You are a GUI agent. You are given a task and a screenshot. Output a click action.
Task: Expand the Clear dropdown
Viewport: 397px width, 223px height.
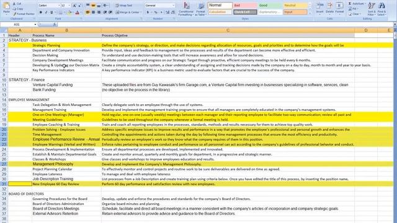[360, 14]
